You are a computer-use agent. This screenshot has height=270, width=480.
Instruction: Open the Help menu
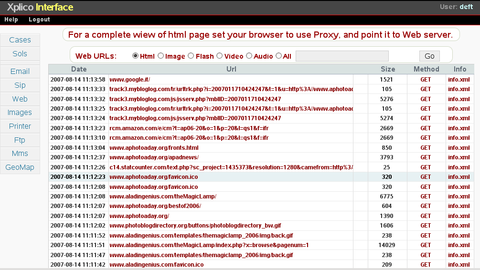[x=11, y=20]
